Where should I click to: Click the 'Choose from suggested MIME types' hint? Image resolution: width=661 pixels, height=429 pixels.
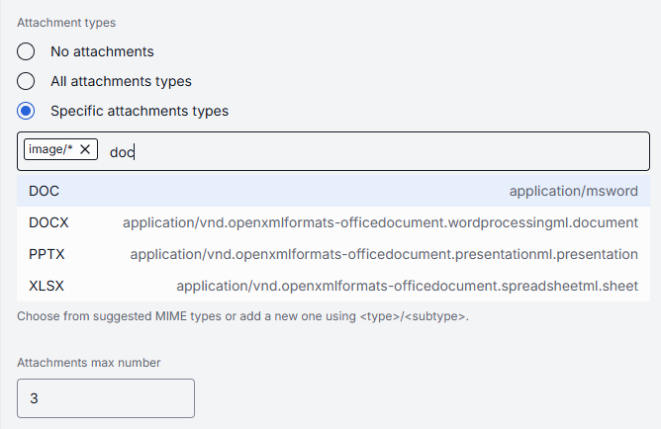point(242,317)
